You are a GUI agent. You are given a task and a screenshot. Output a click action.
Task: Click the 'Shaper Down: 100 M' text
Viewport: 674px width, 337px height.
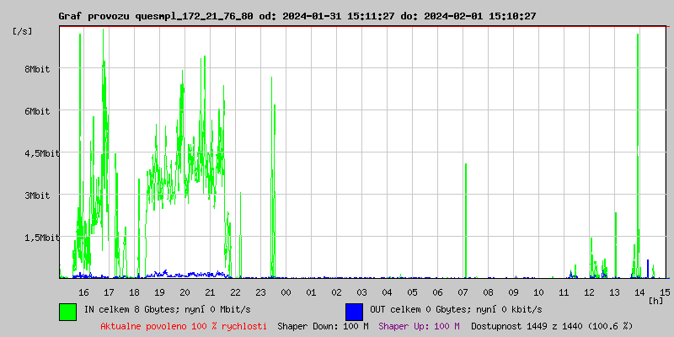click(323, 325)
